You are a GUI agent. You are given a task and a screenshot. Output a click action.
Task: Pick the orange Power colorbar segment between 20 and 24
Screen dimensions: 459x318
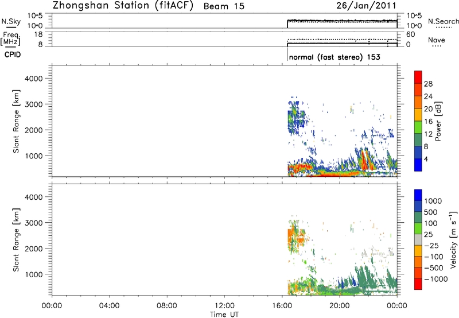click(418, 103)
